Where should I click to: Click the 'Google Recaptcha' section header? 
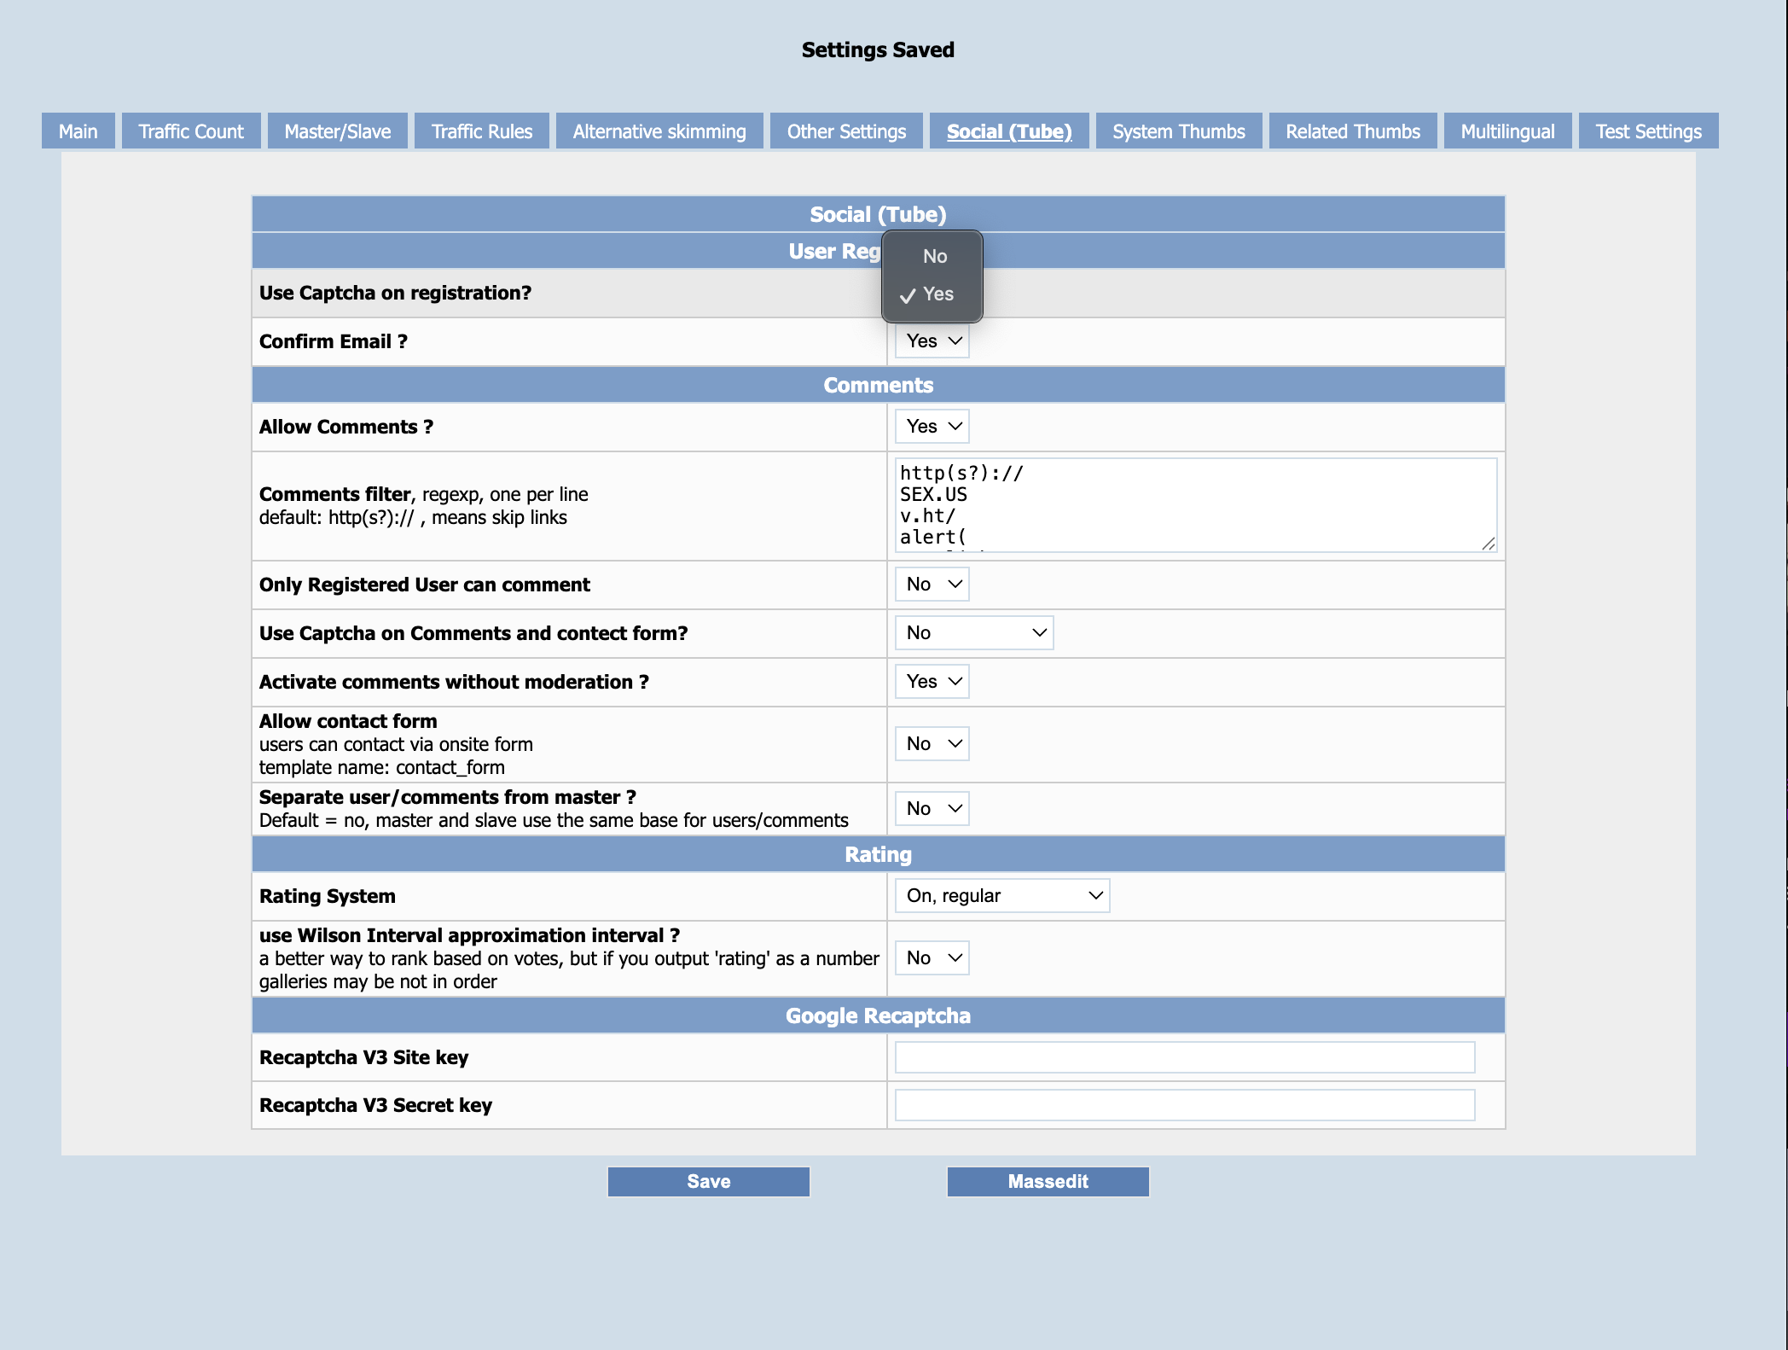878,1015
